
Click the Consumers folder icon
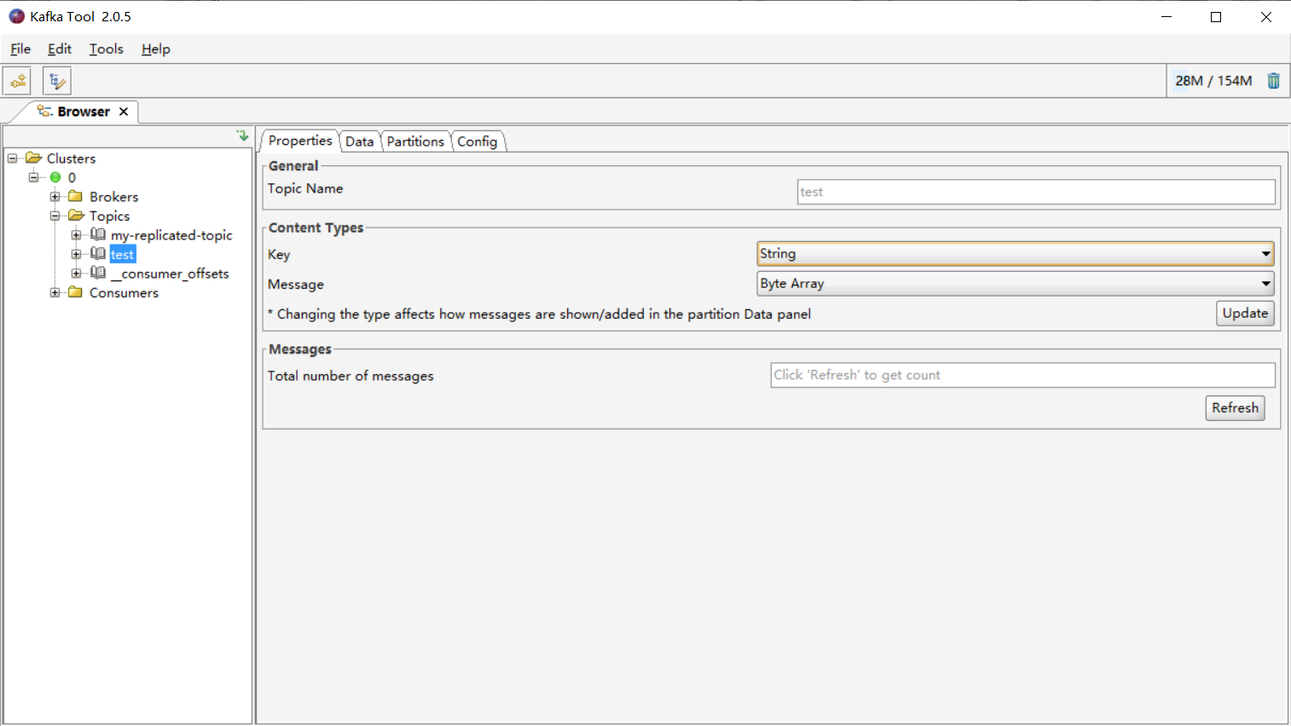click(x=75, y=292)
